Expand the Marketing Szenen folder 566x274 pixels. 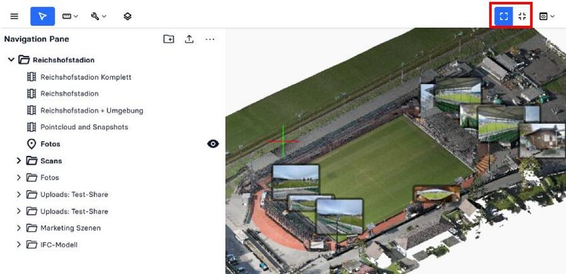click(19, 228)
